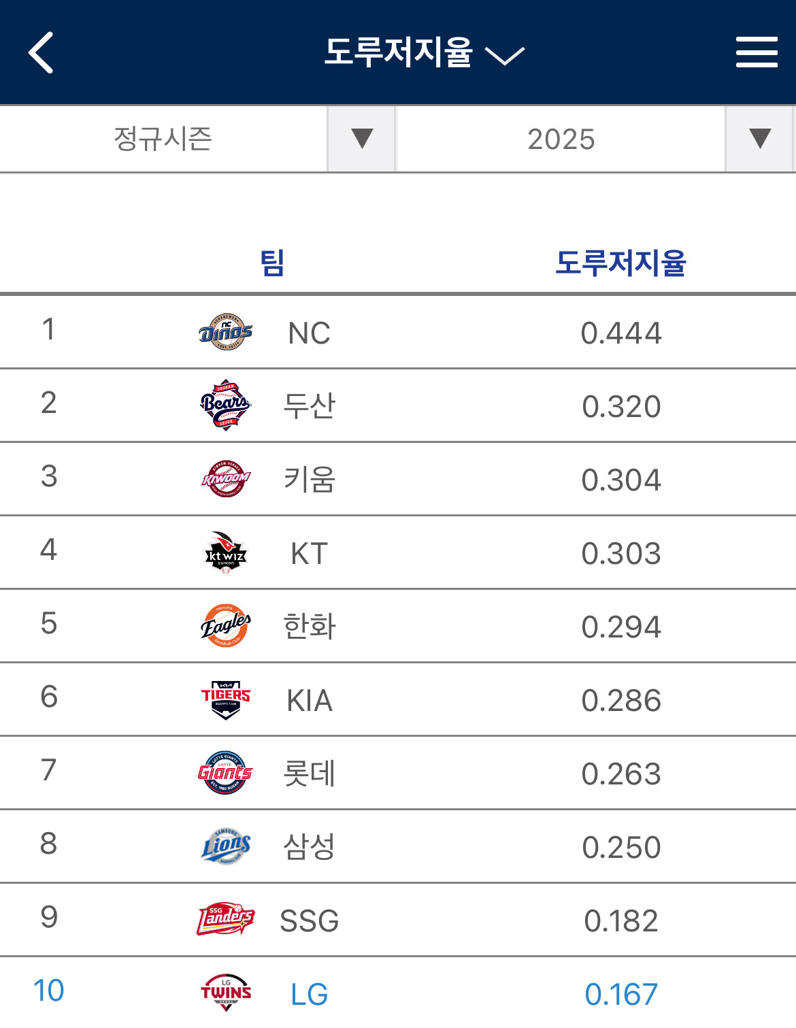Sort by the 도루저지율 column header
The width and height of the screenshot is (796, 1028).
point(620,263)
